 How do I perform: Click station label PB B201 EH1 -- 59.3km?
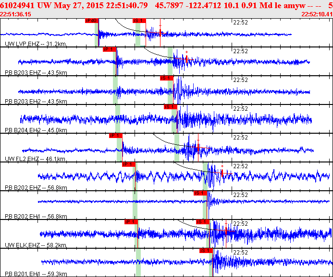click(x=36, y=274)
